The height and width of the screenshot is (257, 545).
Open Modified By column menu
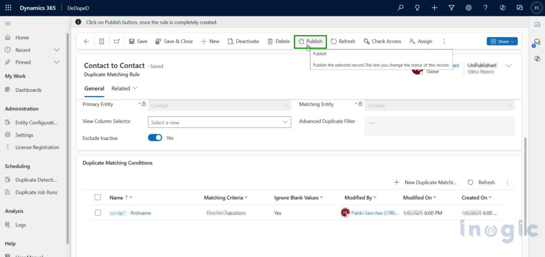(x=361, y=198)
